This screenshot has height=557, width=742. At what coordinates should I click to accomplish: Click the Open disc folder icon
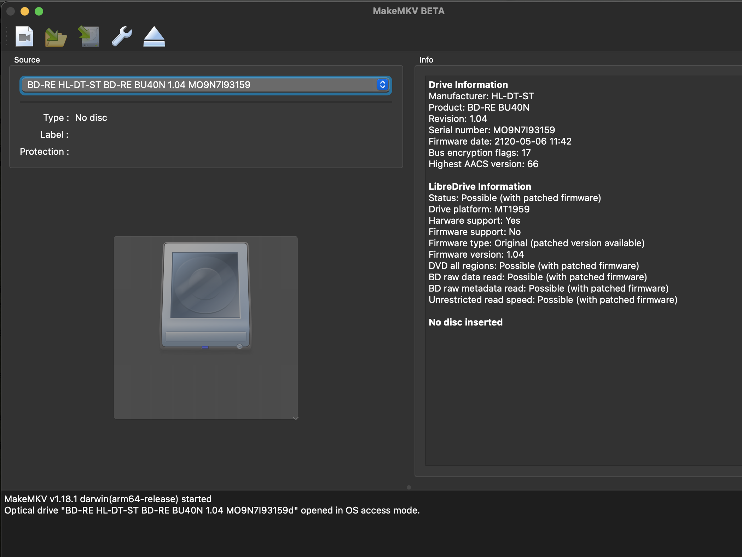[x=56, y=37]
